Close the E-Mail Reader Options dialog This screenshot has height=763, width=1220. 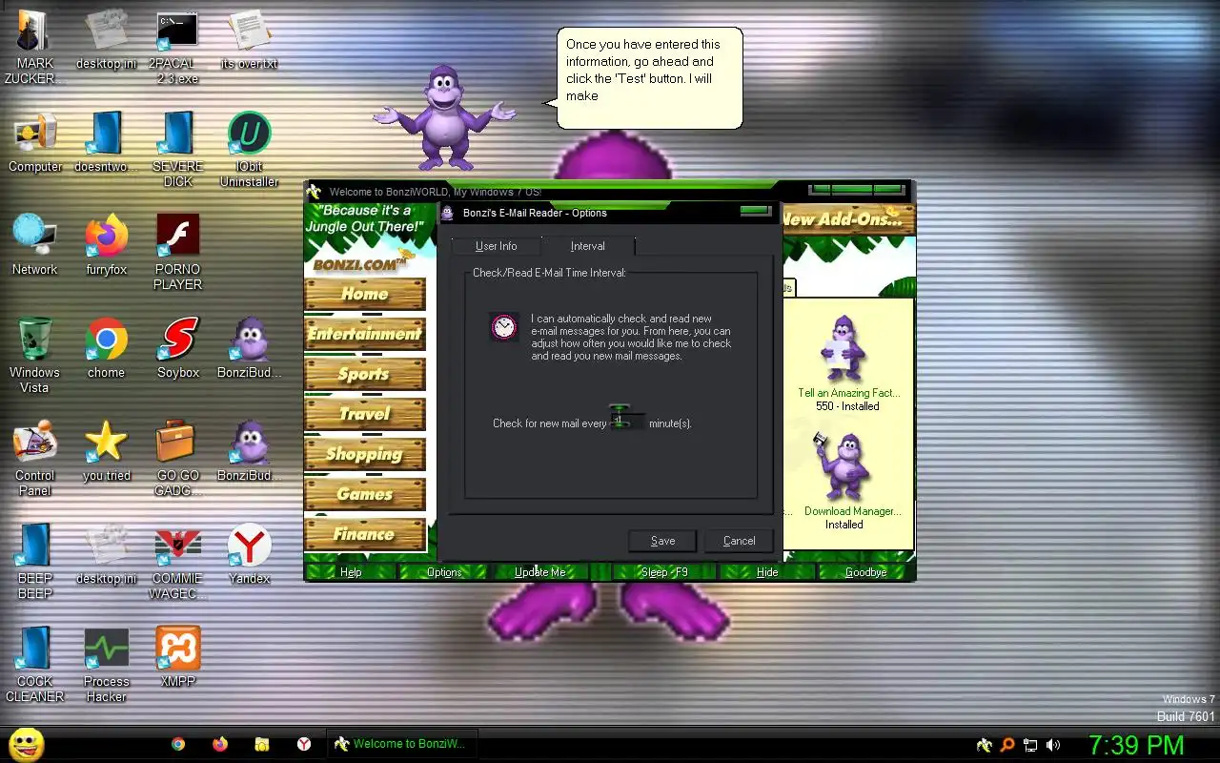pyautogui.click(x=756, y=212)
